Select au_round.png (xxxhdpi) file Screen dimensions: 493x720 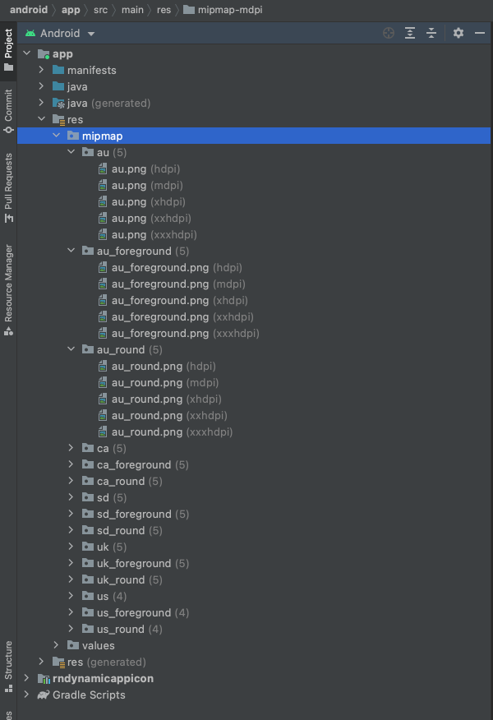pos(253,432)
